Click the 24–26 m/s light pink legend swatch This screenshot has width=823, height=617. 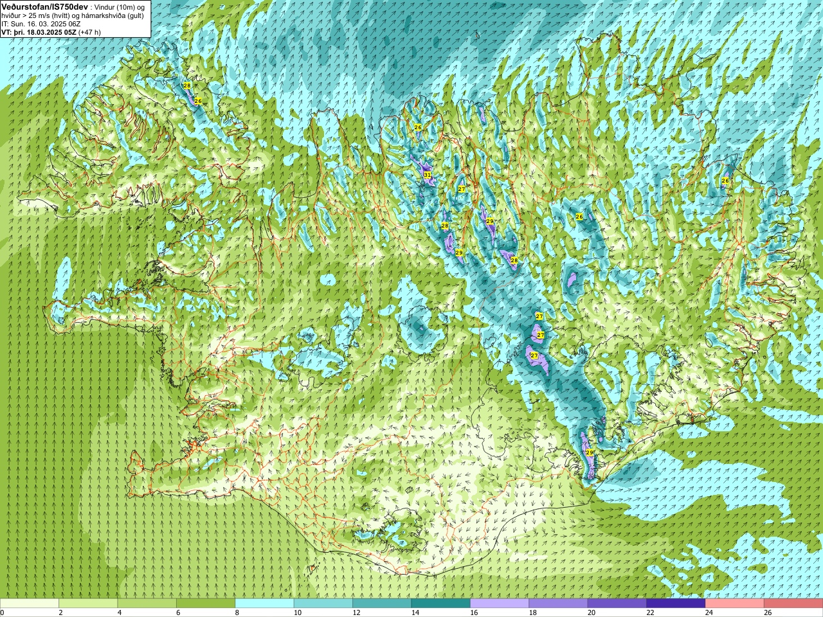[x=735, y=604]
